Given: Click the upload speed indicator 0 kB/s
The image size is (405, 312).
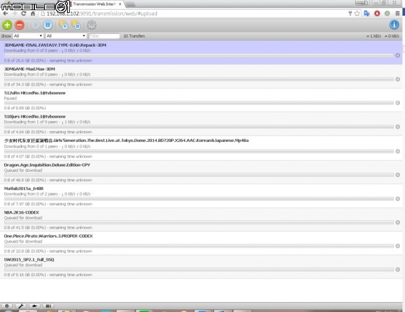Looking at the screenshot, I should click(392, 36).
